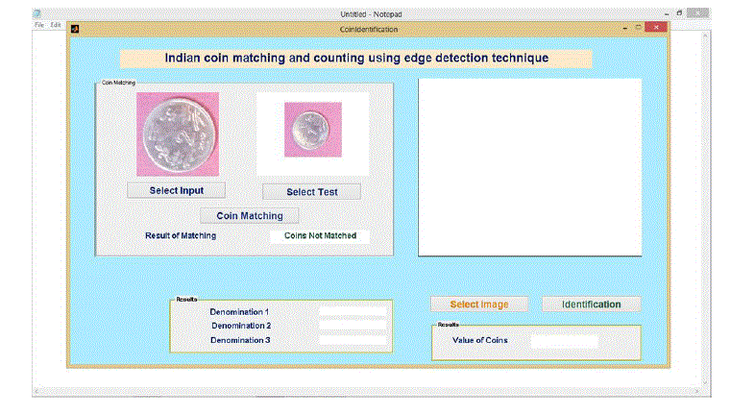The image size is (755, 414).
Task: Click the Denomination 1 field
Action: [x=352, y=311]
